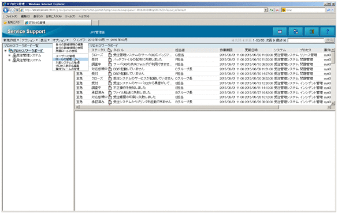Select プロセスワークボード label in the tree

(28, 51)
